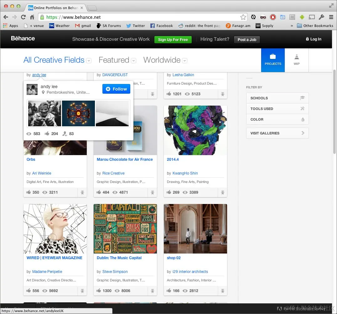Open the shop 02 interior cover image
Viewport: 337px width, 314px height.
[x=195, y=229]
